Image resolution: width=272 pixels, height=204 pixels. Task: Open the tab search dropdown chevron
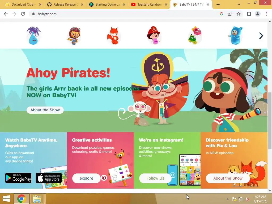[x=239, y=5]
